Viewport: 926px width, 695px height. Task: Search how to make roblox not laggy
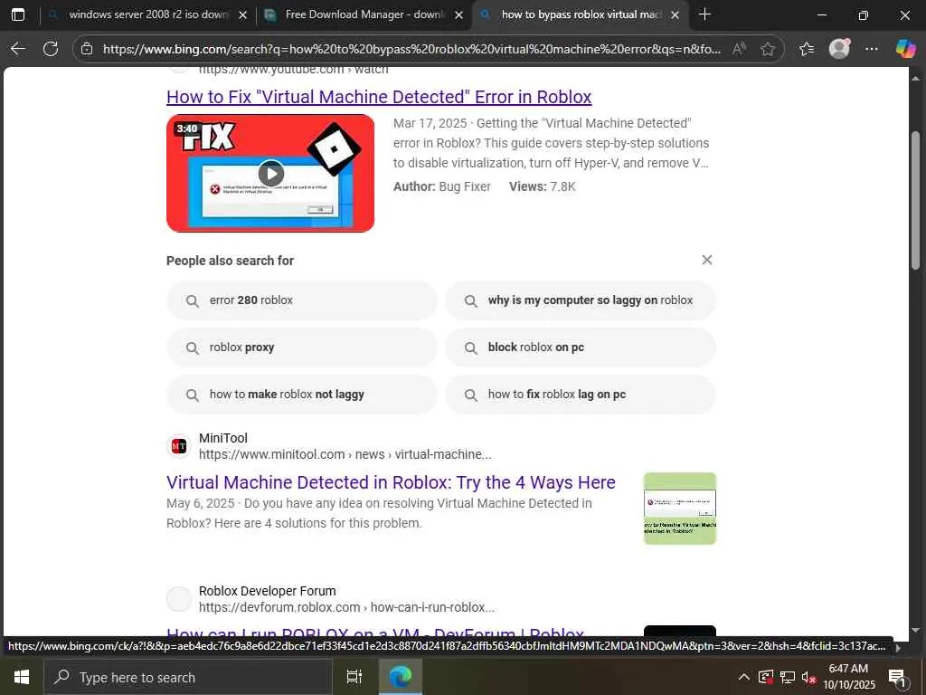pyautogui.click(x=302, y=395)
